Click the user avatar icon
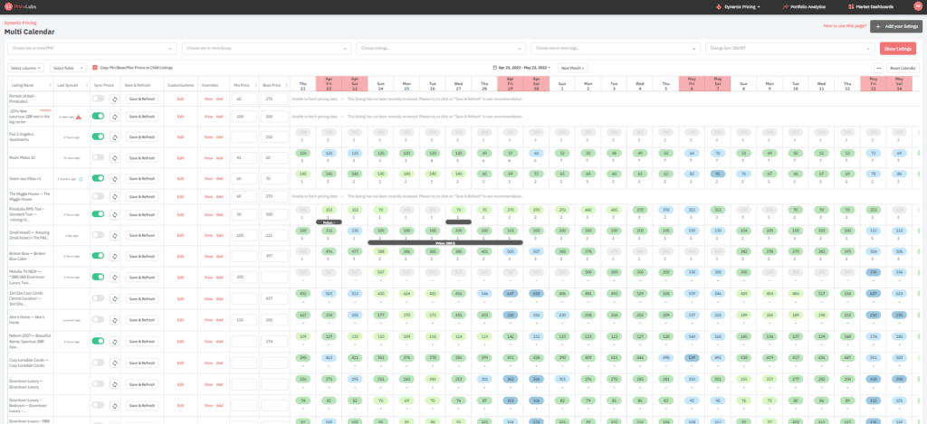The height and width of the screenshot is (424, 927). coord(917,6)
